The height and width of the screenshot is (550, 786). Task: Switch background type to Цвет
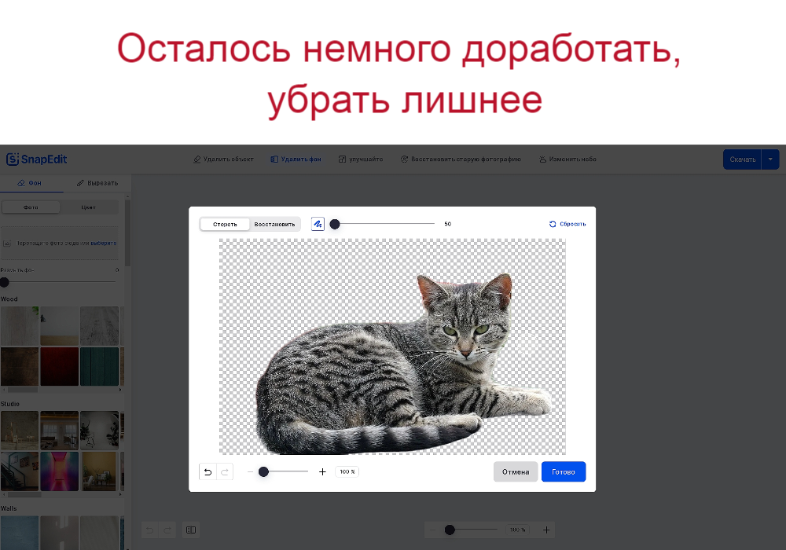coord(89,207)
